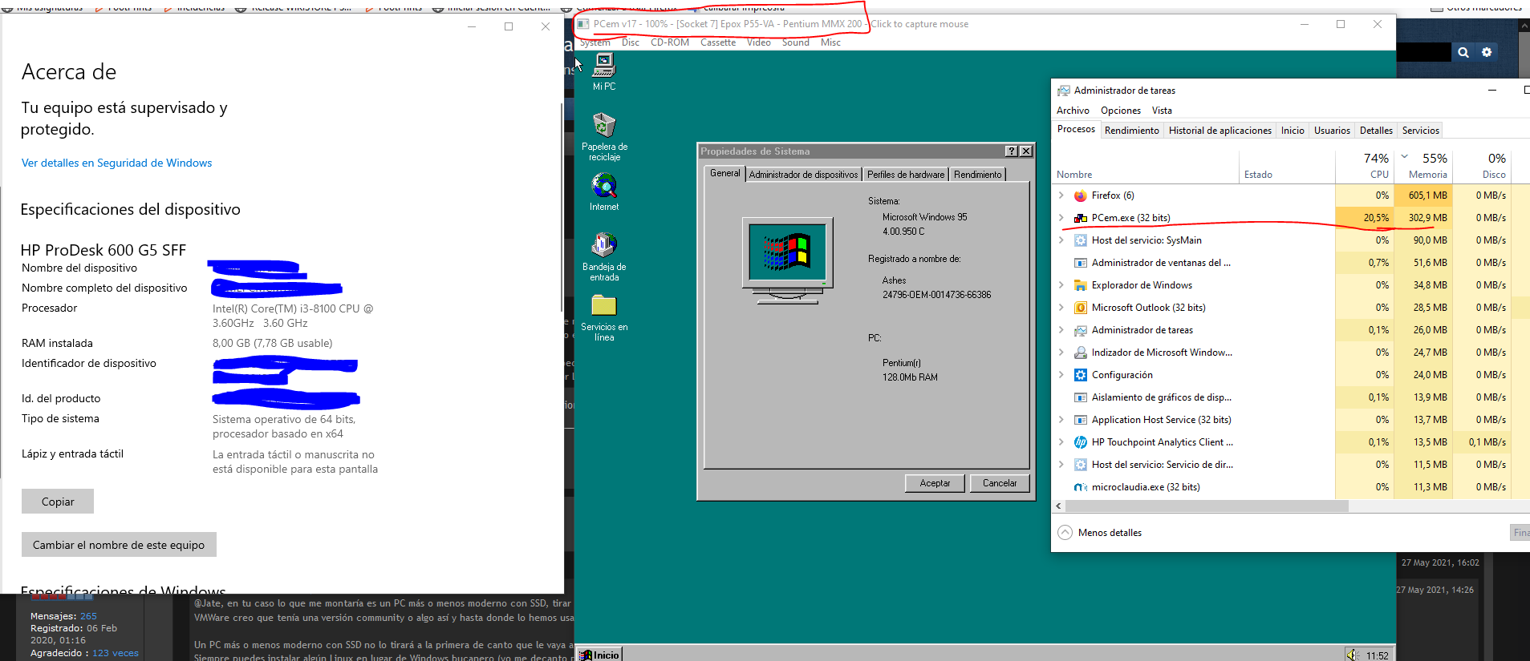
Task: Expand Application Host Service row
Action: [1061, 420]
